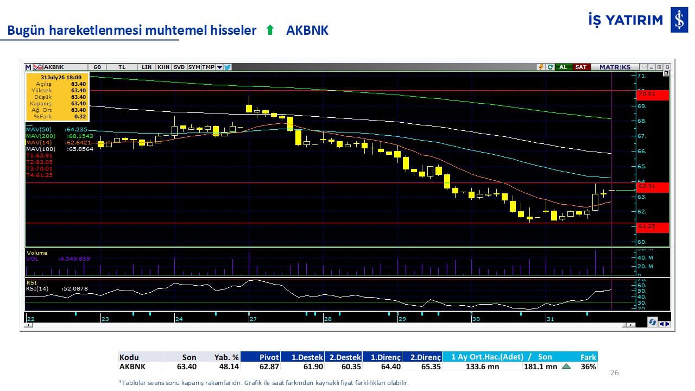The width and height of the screenshot is (695, 391).
Task: Click the green refresh icon
Action: pos(550,67)
